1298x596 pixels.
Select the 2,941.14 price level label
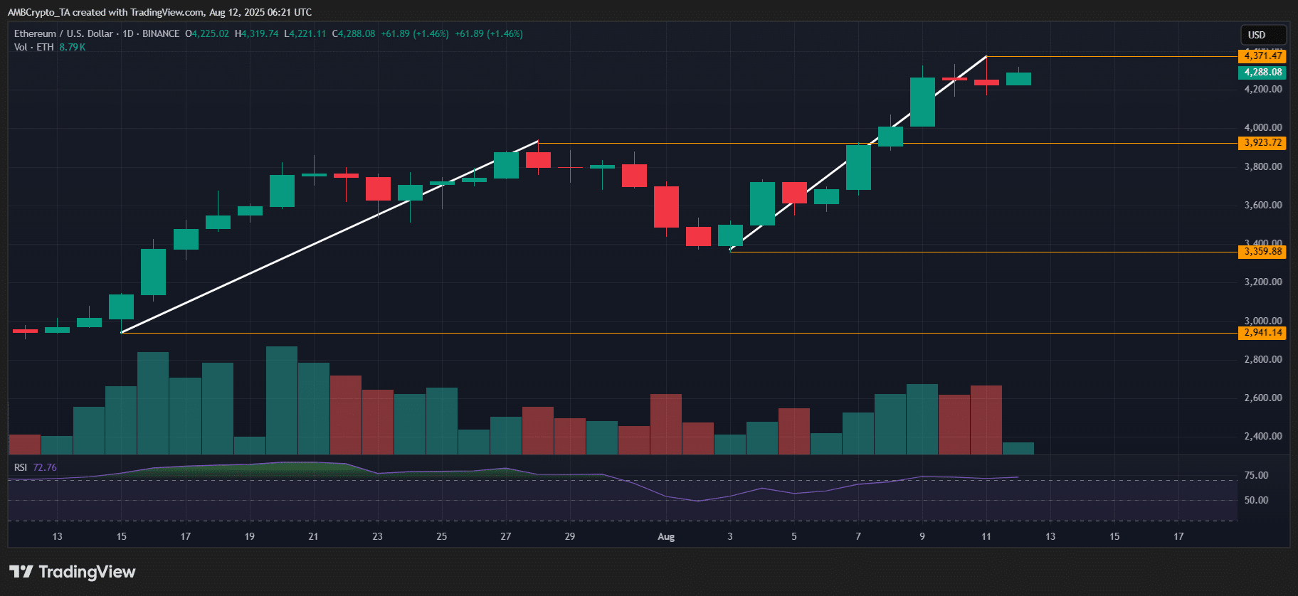(1262, 333)
